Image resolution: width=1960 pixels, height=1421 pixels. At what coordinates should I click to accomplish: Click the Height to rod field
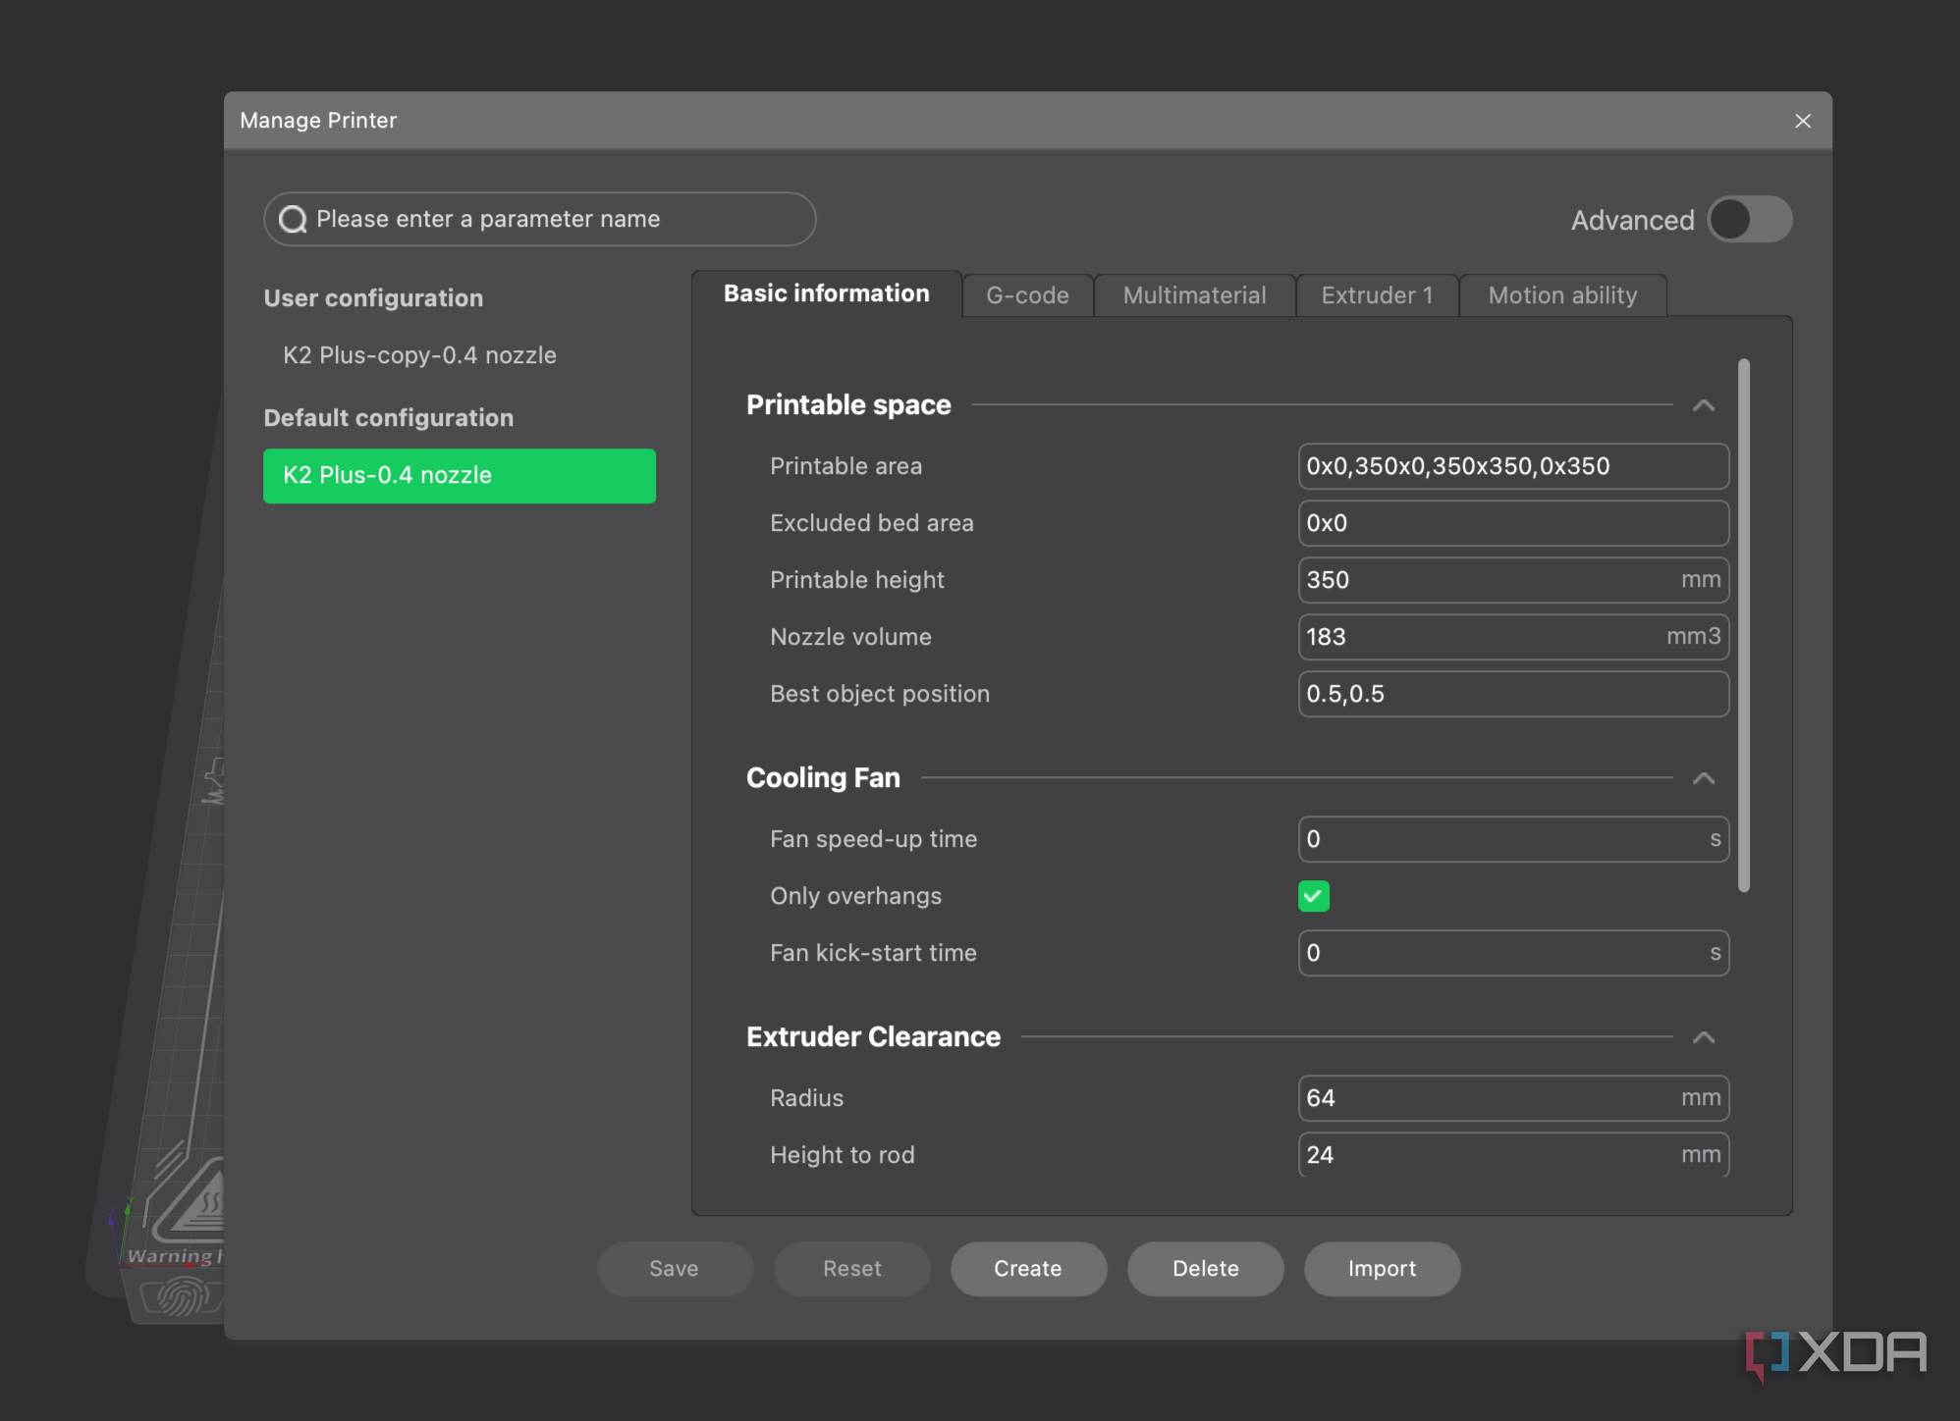tap(1513, 1155)
